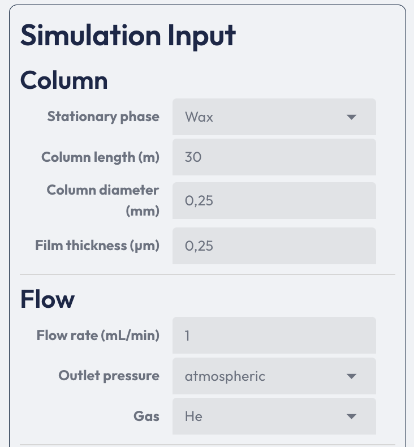Viewport: 414px width, 447px height.
Task: Click the 'Simulation Input' heading
Action: [x=128, y=36]
